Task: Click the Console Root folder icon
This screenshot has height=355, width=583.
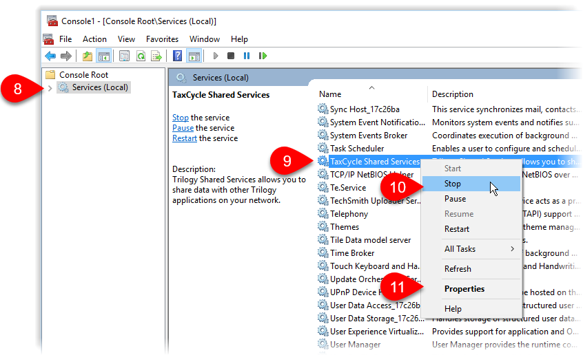Action: (50, 74)
